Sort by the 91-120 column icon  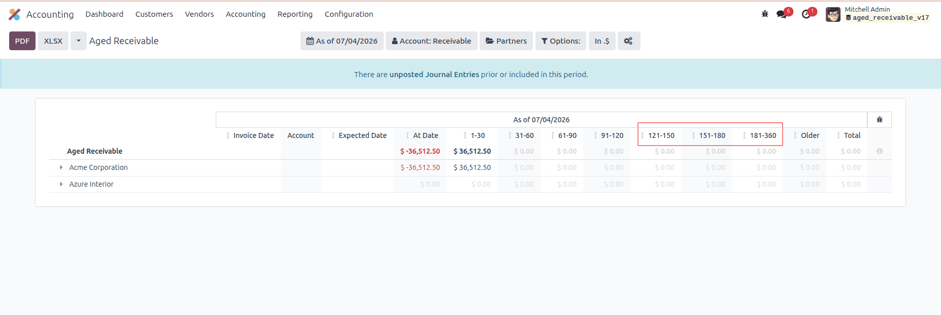(x=595, y=135)
